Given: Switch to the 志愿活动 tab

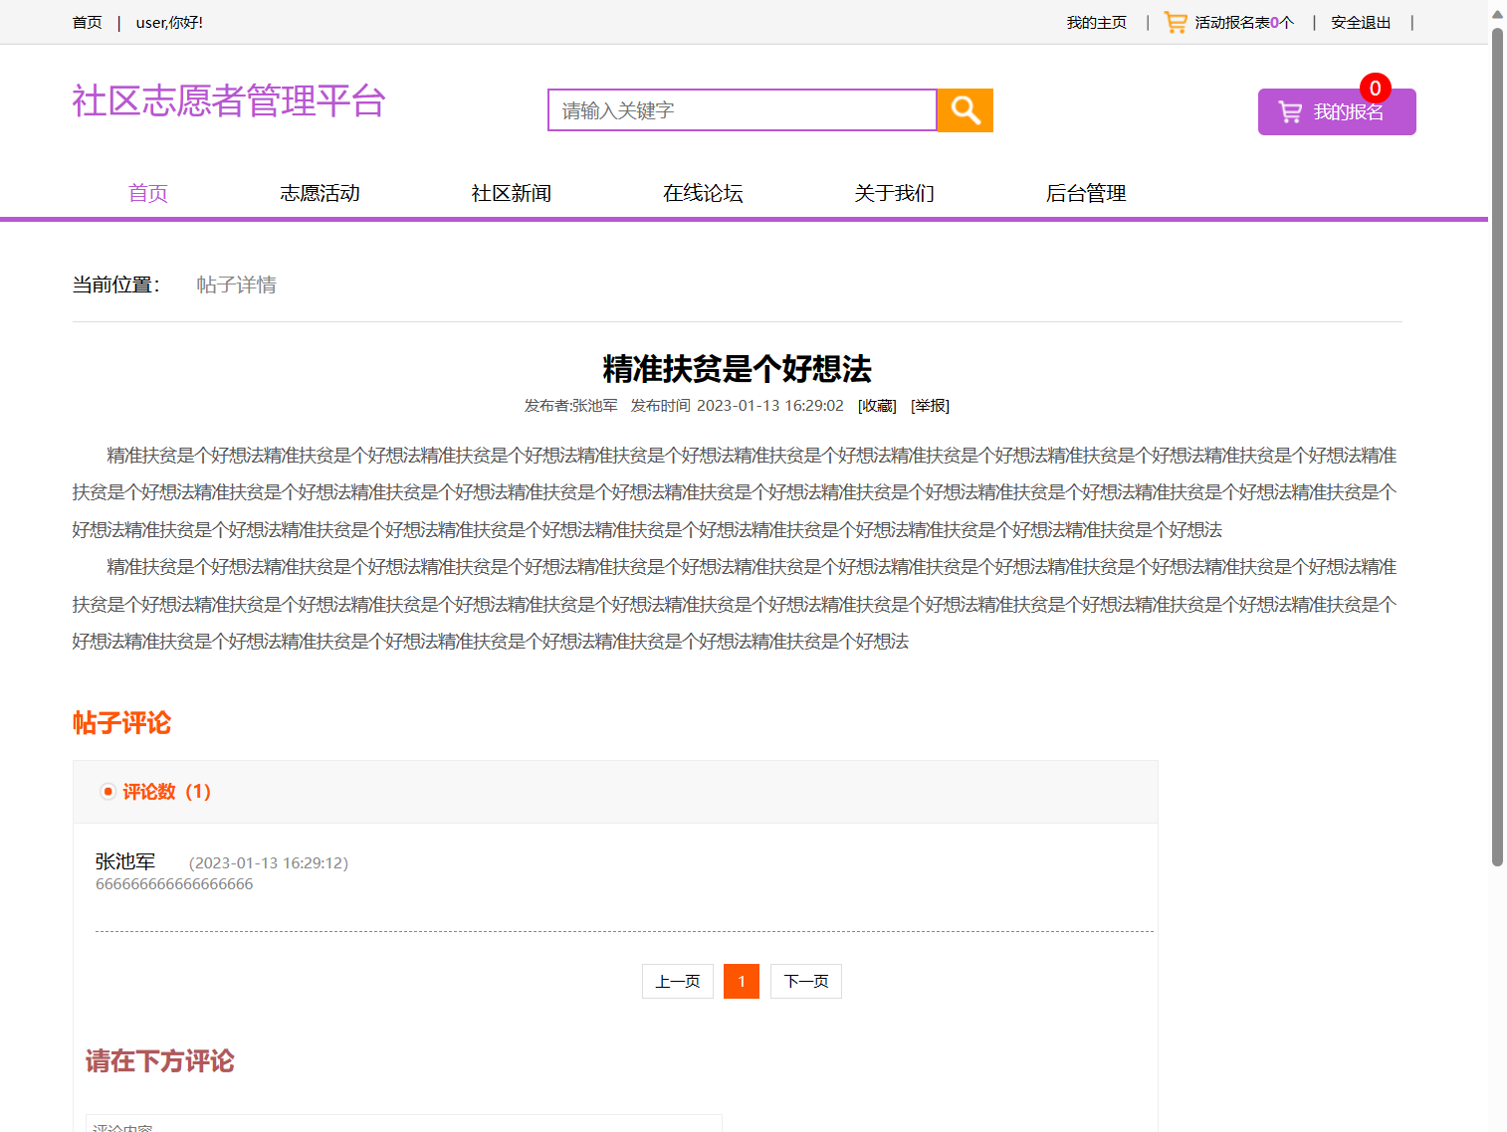Looking at the screenshot, I should (320, 193).
